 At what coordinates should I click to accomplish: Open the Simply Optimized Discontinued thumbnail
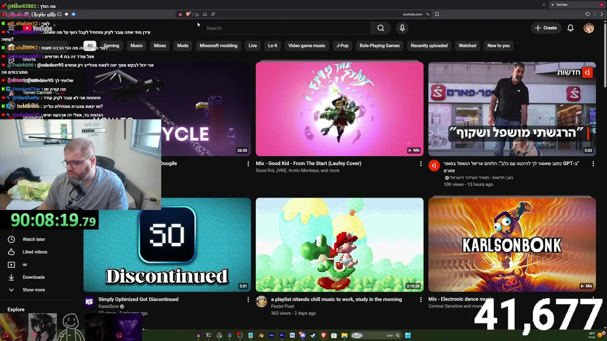pos(167,244)
